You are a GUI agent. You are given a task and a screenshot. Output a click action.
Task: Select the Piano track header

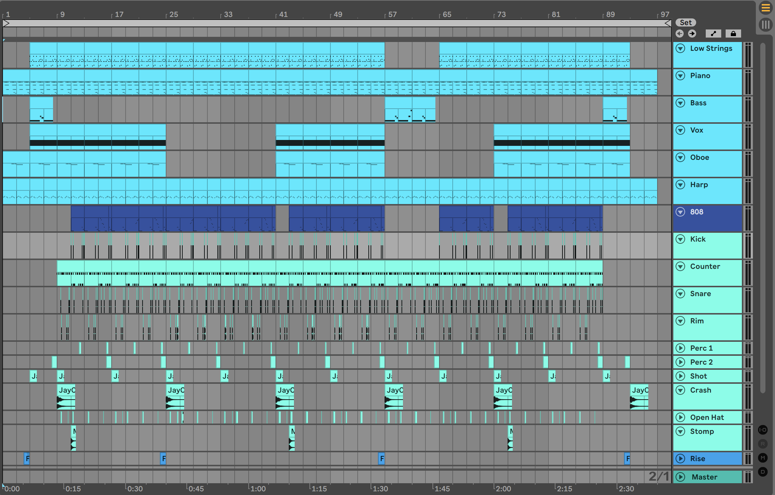pos(700,76)
